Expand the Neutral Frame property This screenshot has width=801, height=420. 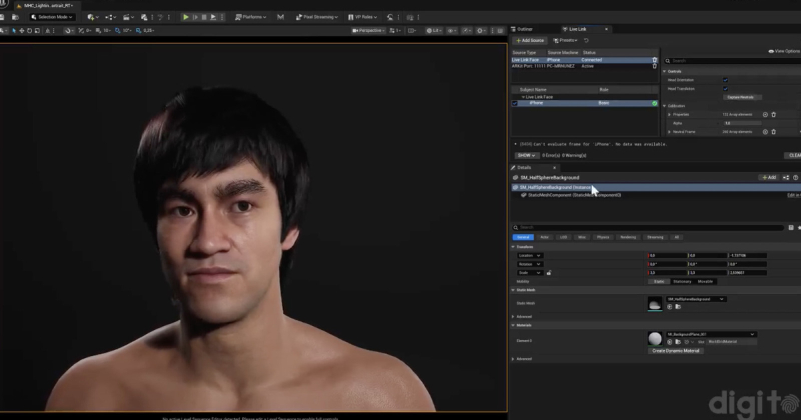click(x=670, y=132)
